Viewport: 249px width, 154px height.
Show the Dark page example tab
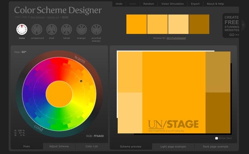tap(215, 147)
